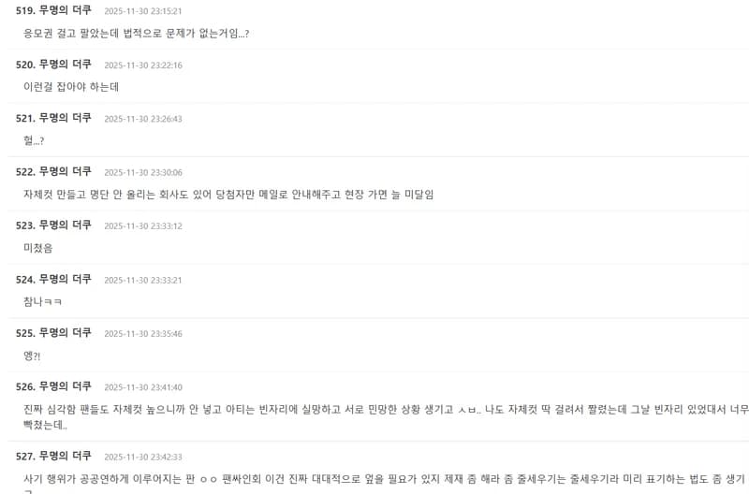Click the author name of comment 525
Viewport: 749px width, 494px height.
(65, 332)
